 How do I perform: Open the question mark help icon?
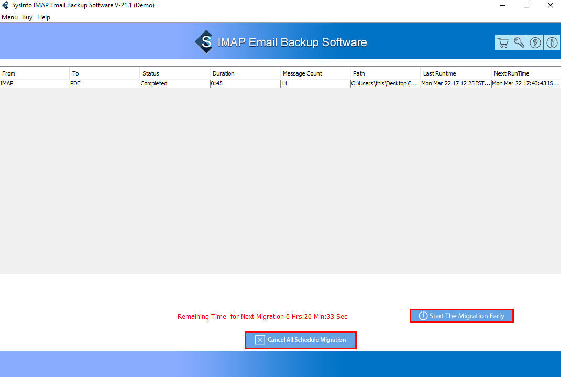pyautogui.click(x=535, y=42)
